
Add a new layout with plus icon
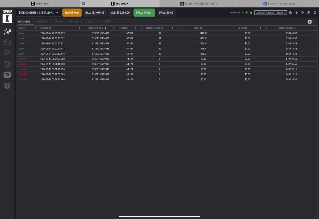(296, 13)
